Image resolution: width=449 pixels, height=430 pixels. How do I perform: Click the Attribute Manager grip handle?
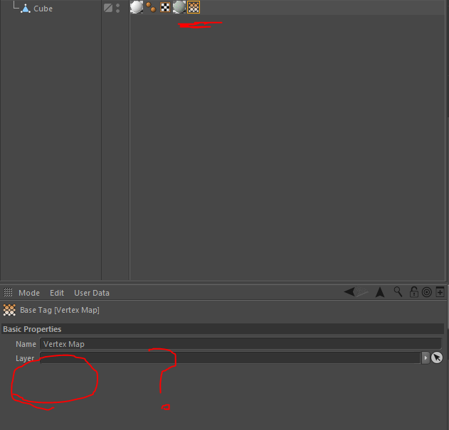pyautogui.click(x=8, y=292)
